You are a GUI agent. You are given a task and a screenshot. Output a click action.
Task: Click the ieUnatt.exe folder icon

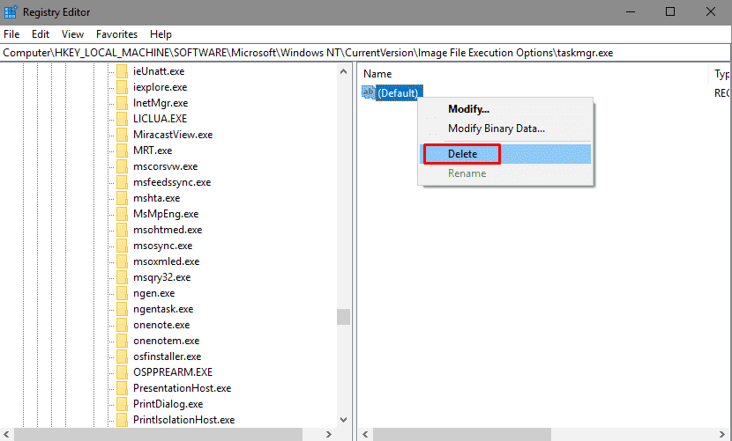[122, 71]
